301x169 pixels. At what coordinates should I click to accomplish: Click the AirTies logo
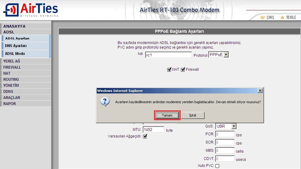point(30,10)
